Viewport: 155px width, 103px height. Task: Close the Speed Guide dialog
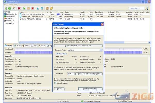pos(102,24)
